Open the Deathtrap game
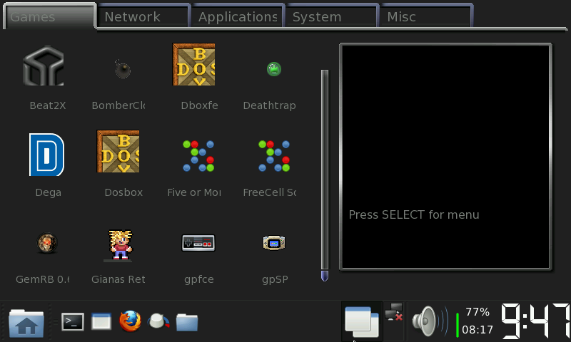This screenshot has height=342, width=571. [273, 69]
